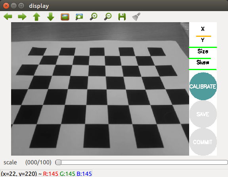This screenshot has height=177, width=228.
Task: Click the original image size icon
Action: coord(65,17)
